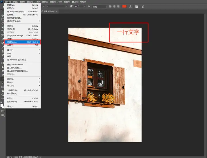
Task: Align text right in options bar
Action: pos(118,7)
